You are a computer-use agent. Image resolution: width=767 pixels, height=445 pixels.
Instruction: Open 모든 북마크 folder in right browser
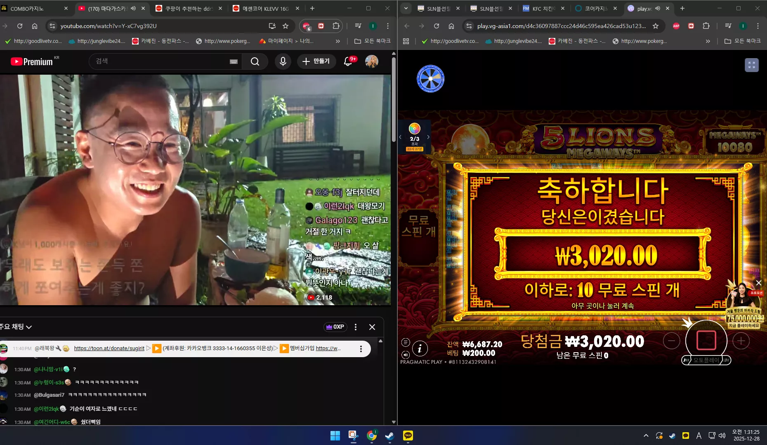[743, 41]
